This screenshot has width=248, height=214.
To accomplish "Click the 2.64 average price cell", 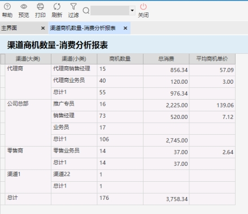I will point(212,152).
